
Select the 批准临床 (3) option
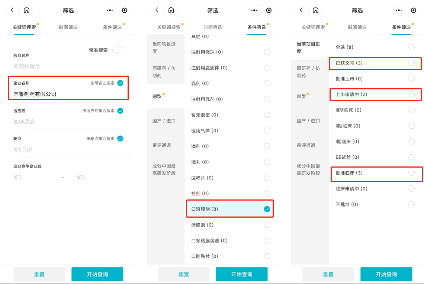411,173
